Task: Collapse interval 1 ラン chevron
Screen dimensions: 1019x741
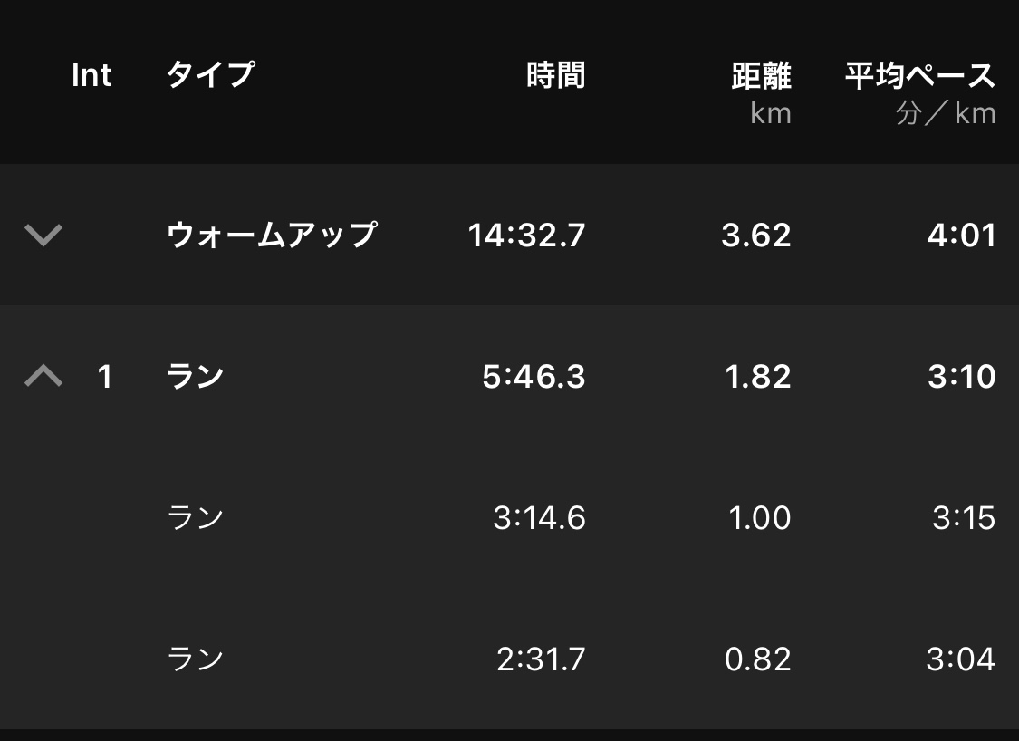Action: (43, 376)
